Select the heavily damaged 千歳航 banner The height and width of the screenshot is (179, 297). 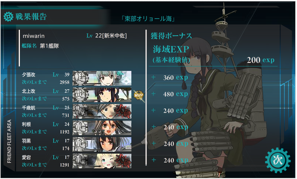pyautogui.click(x=102, y=111)
